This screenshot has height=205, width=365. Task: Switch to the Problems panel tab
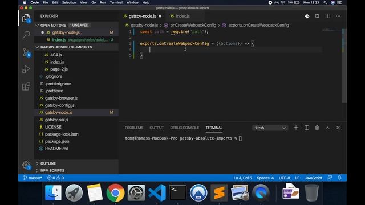point(134,128)
